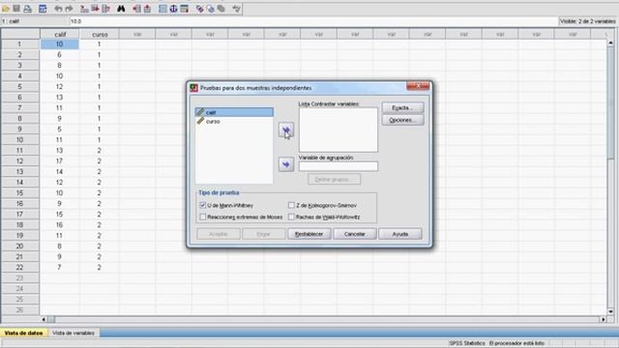Click the Insert cases toolbar icon
The width and height of the screenshot is (619, 348).
(x=136, y=9)
